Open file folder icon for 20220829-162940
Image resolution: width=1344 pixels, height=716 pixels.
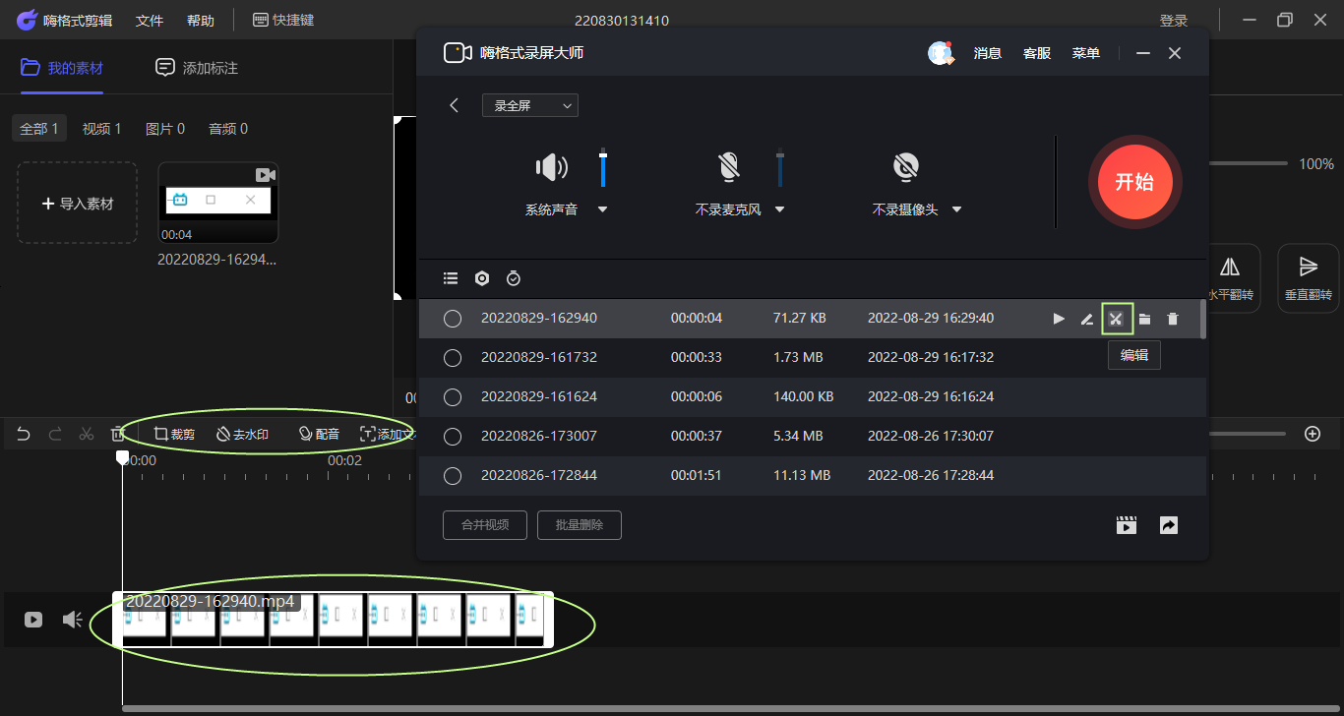1144,319
